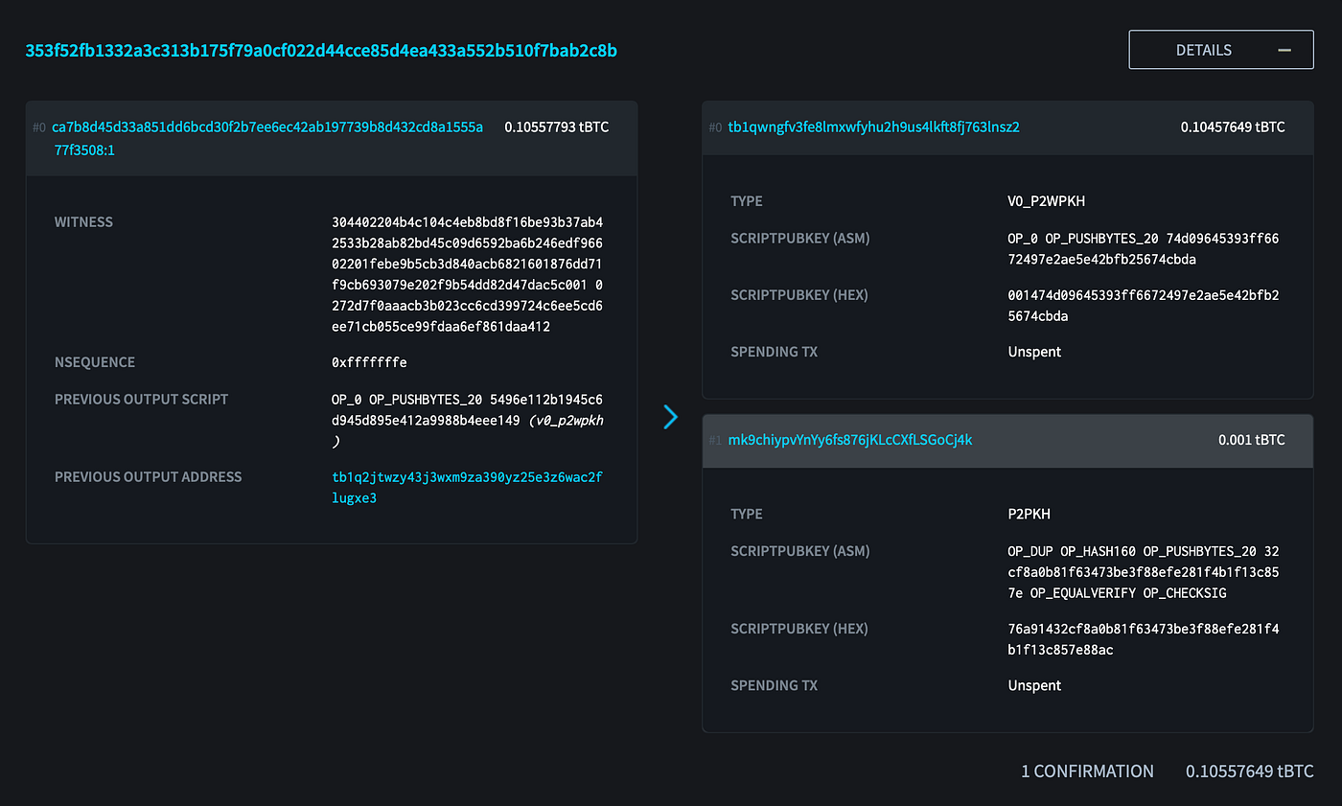Select SPENDING TX label in P2PKH output

coord(776,685)
